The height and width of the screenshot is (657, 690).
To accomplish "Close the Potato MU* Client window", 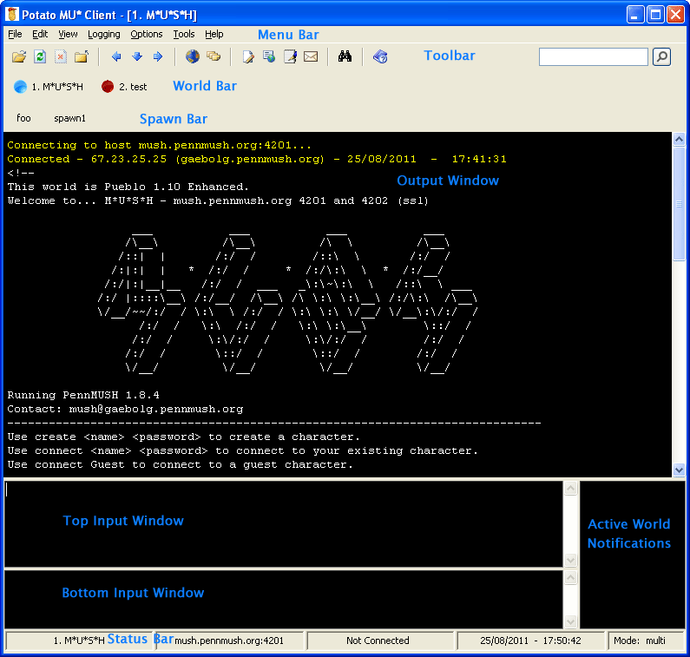I will 675,15.
